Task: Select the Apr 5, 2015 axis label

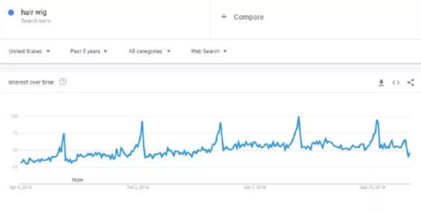Action: (21, 188)
